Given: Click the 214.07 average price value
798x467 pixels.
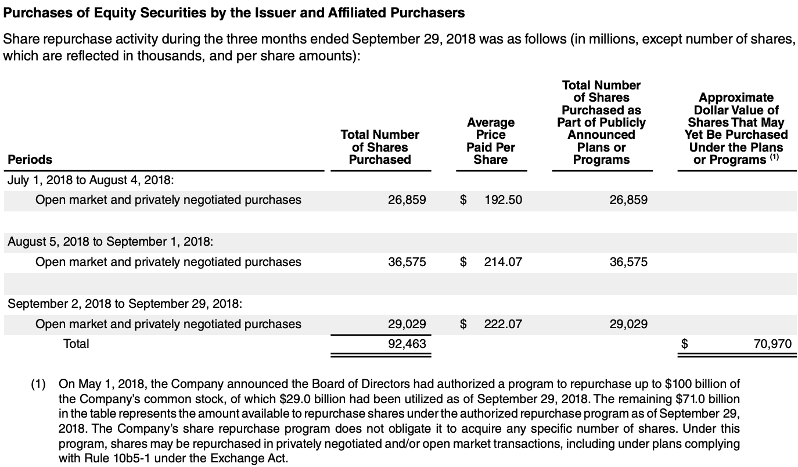Looking at the screenshot, I should (x=503, y=262).
